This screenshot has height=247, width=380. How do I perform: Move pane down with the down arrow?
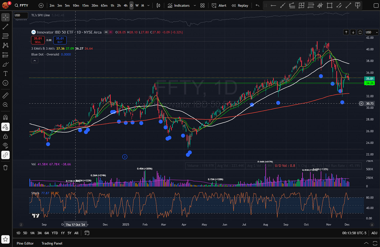pos(353,32)
